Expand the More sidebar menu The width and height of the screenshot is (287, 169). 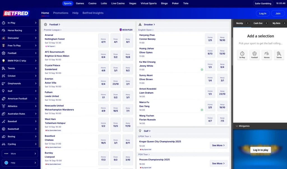(19, 154)
